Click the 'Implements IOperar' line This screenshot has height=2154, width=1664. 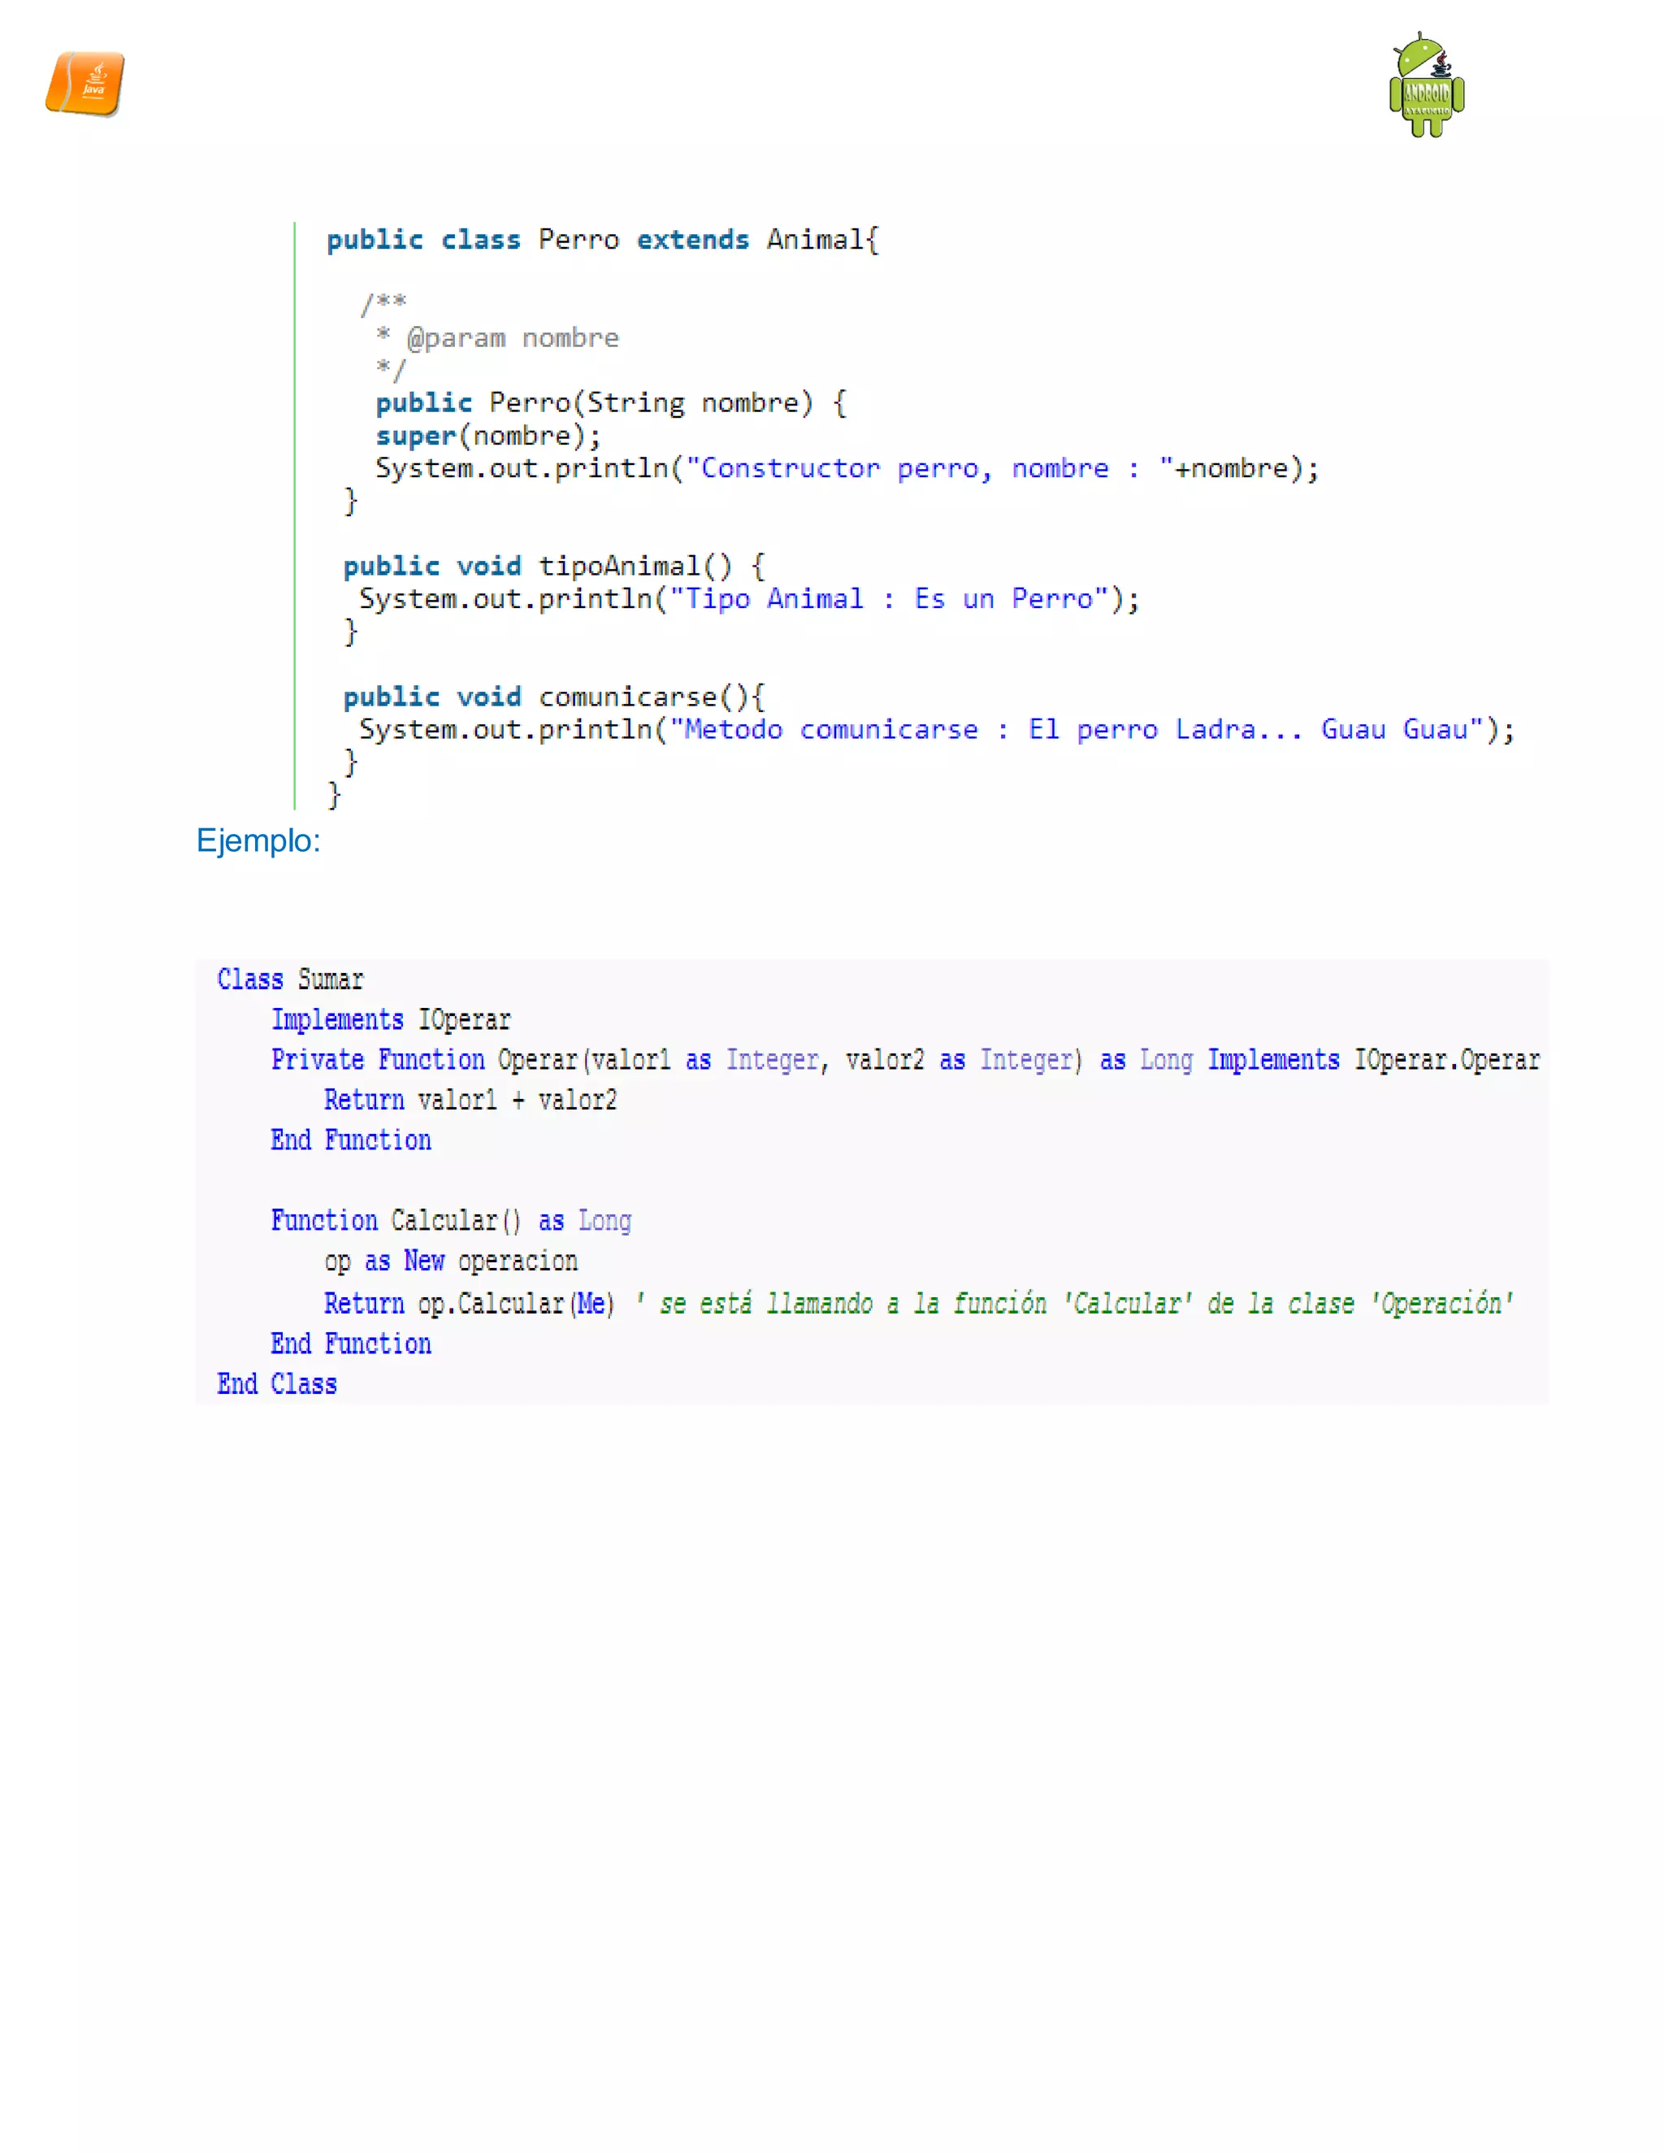pos(390,1020)
